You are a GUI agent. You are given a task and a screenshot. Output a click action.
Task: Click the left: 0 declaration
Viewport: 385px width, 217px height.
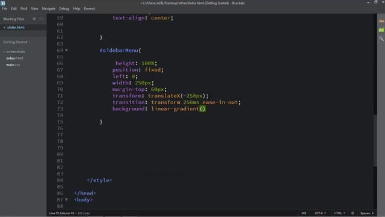click(x=125, y=77)
